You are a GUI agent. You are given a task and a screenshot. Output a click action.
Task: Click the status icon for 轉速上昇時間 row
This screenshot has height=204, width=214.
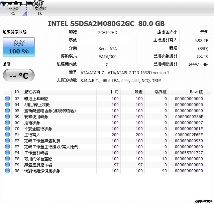tap(7, 99)
